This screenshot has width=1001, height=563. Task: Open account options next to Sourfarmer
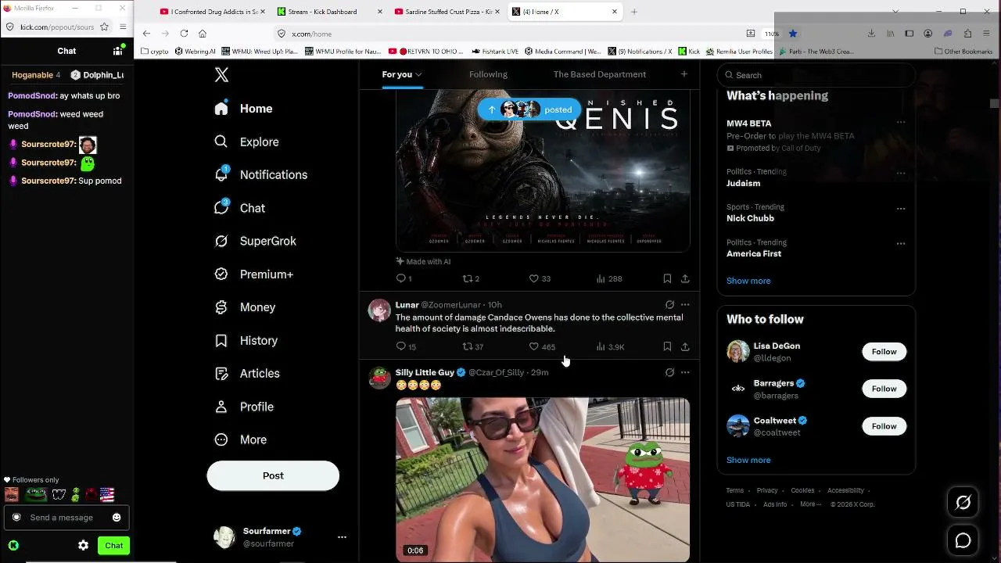click(342, 537)
